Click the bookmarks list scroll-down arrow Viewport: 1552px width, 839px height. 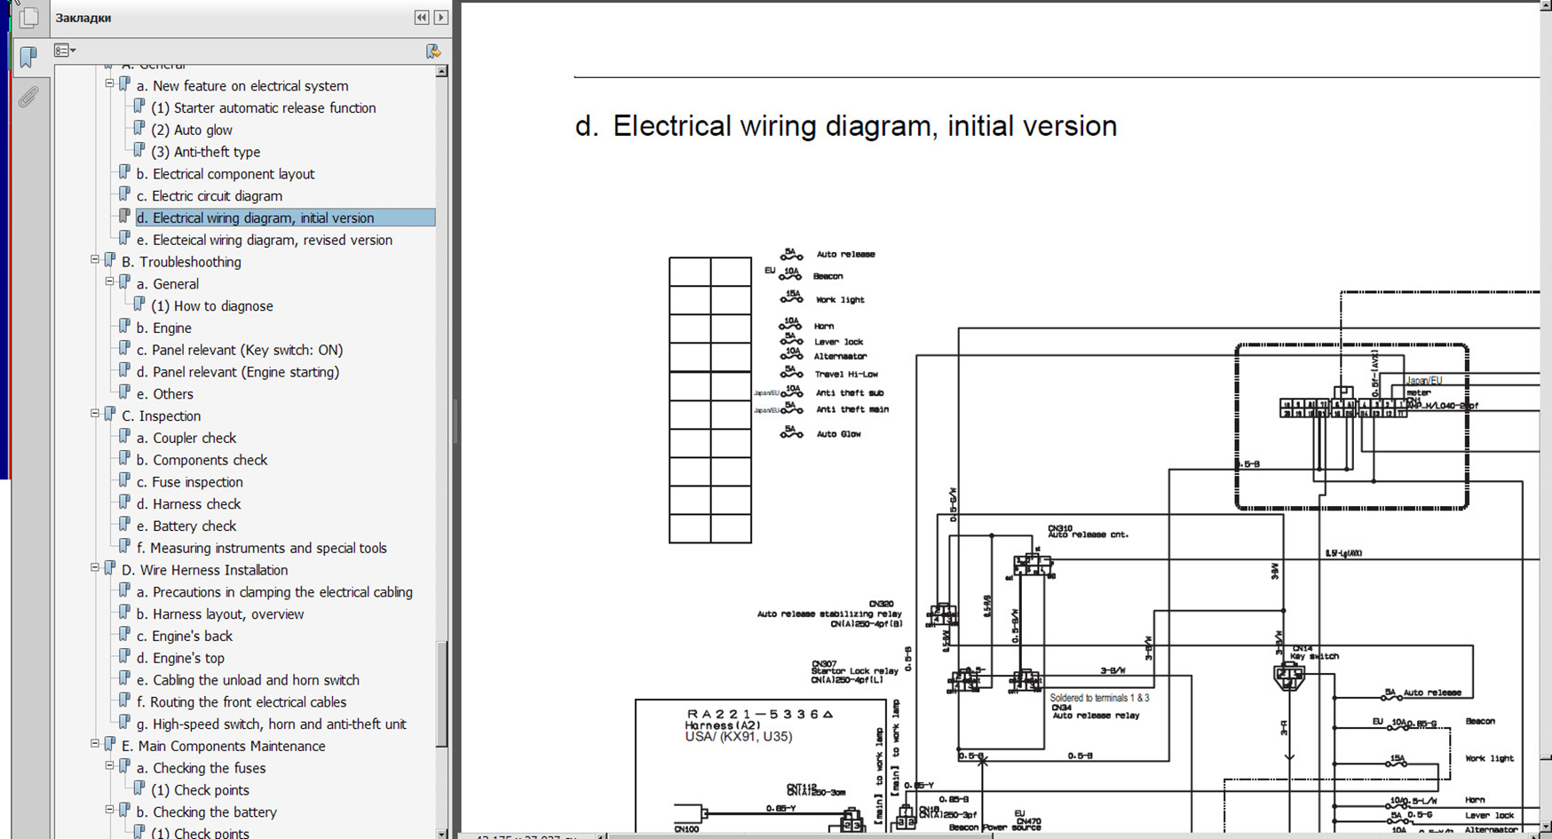click(x=441, y=833)
